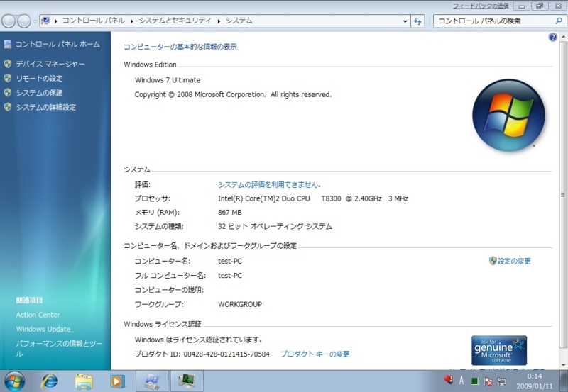Open システムの保護 link
The height and width of the screenshot is (392, 568).
39,93
